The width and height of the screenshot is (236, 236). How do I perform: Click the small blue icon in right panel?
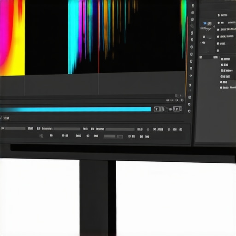coord(205,24)
